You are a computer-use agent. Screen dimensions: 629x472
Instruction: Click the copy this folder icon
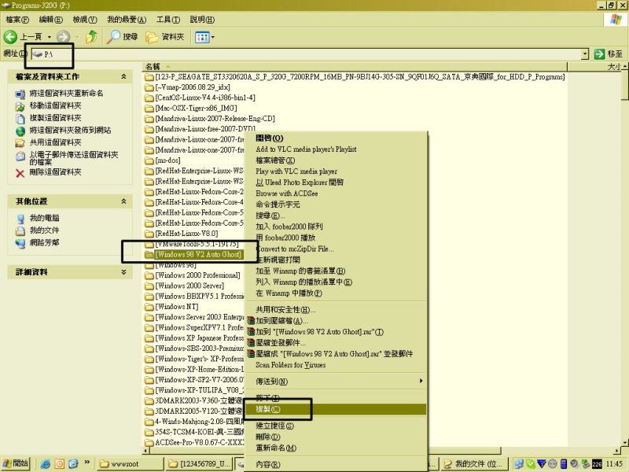[20, 119]
